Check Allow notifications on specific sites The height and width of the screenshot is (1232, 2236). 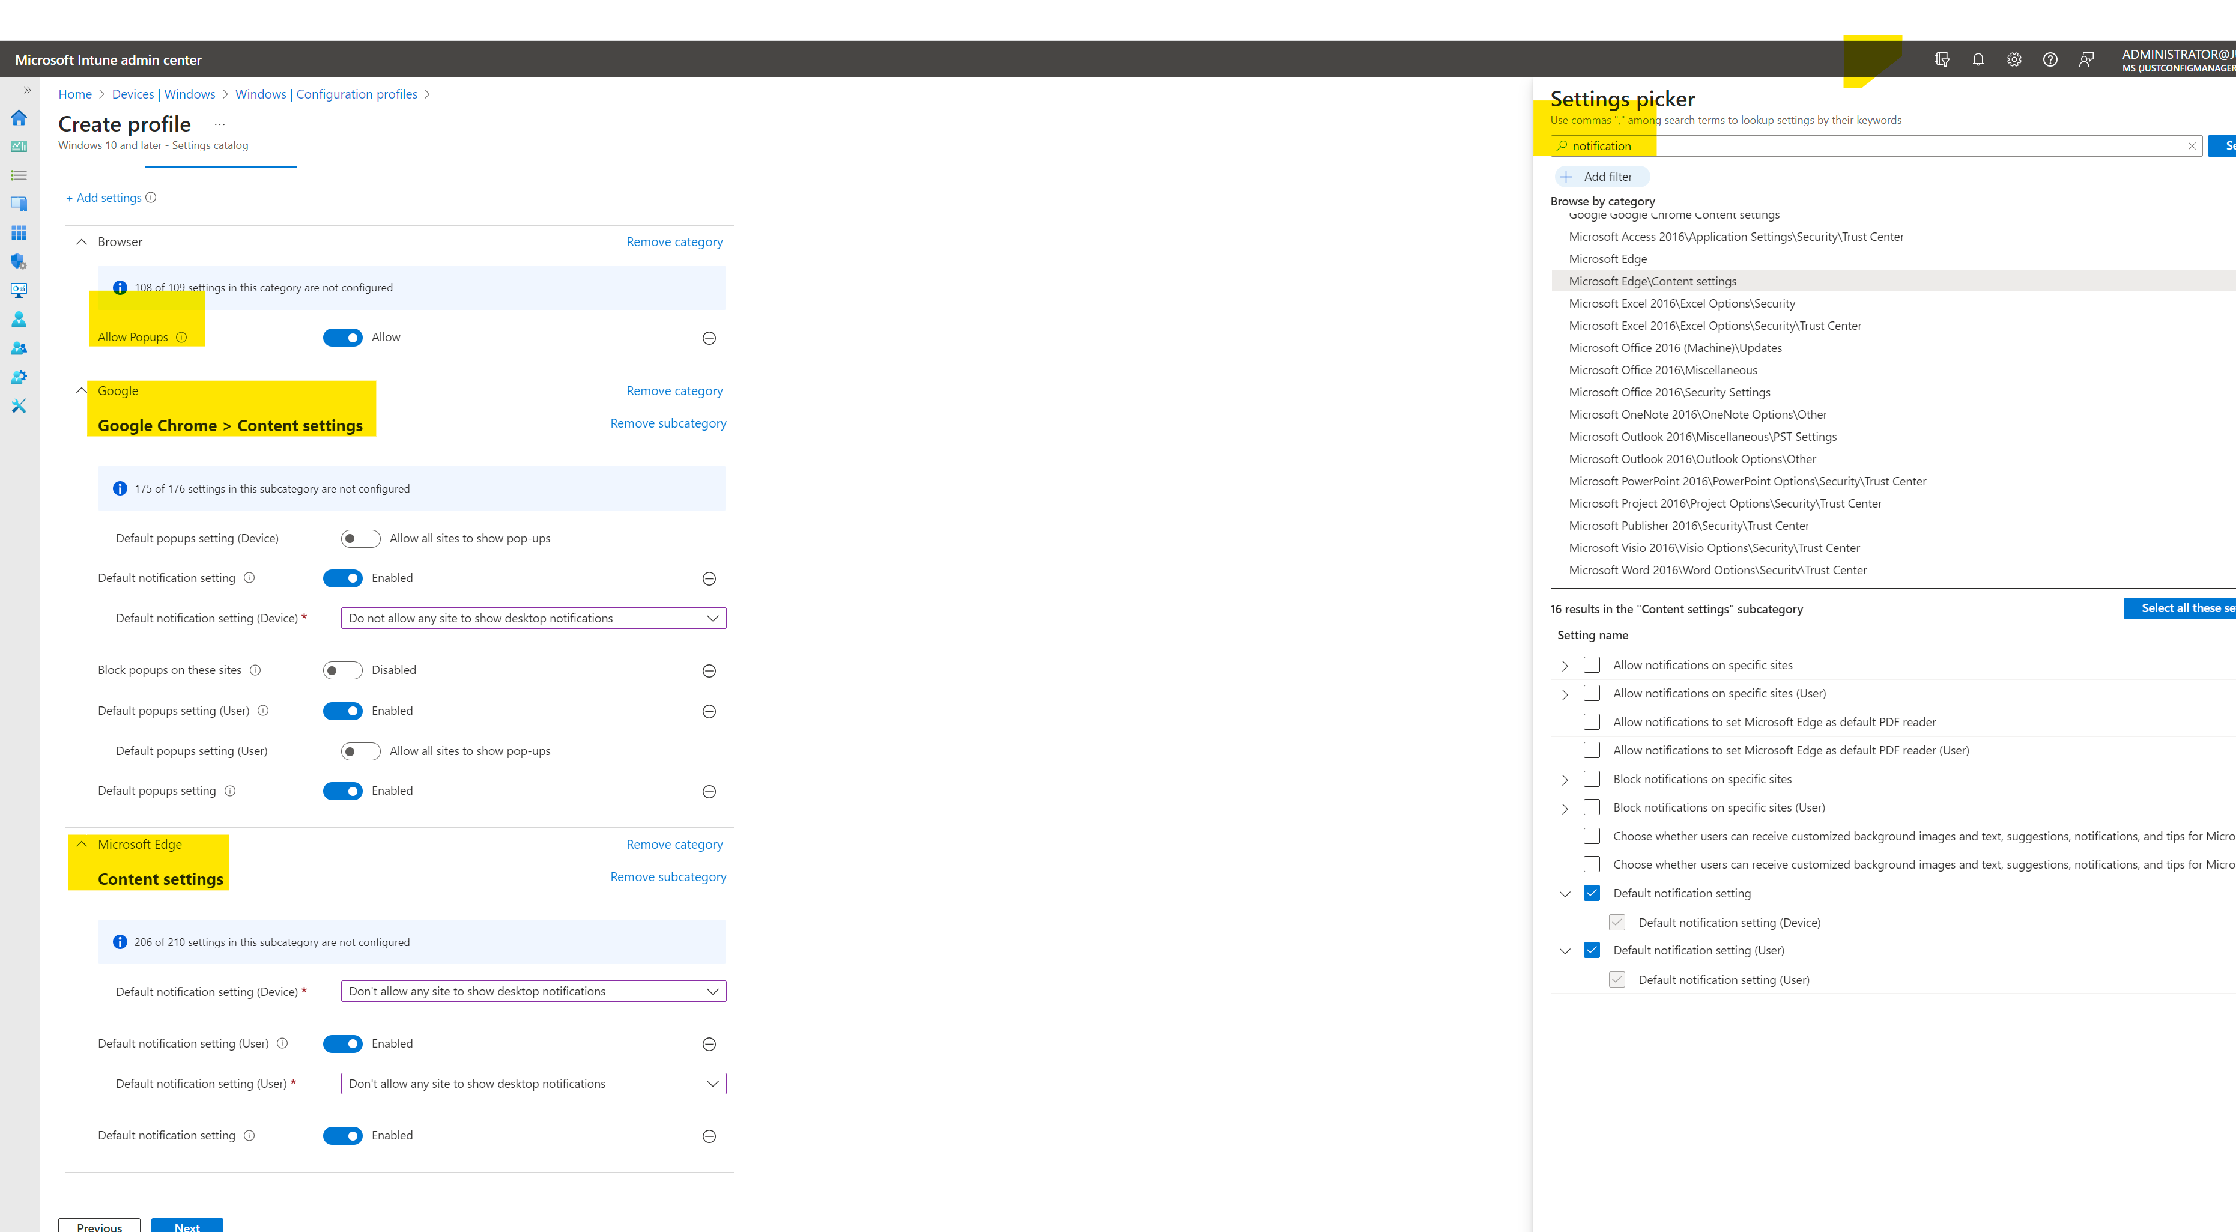pyautogui.click(x=1591, y=664)
